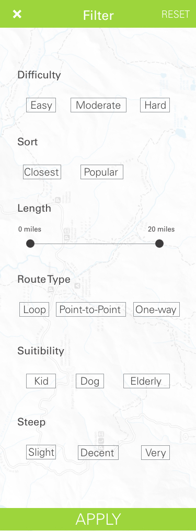196x531 pixels.
Task: Click the 0 miles slider handle
Action: [x=30, y=244]
